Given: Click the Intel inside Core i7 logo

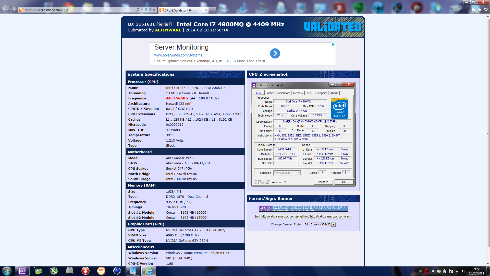Looking at the screenshot, I should pos(339,108).
